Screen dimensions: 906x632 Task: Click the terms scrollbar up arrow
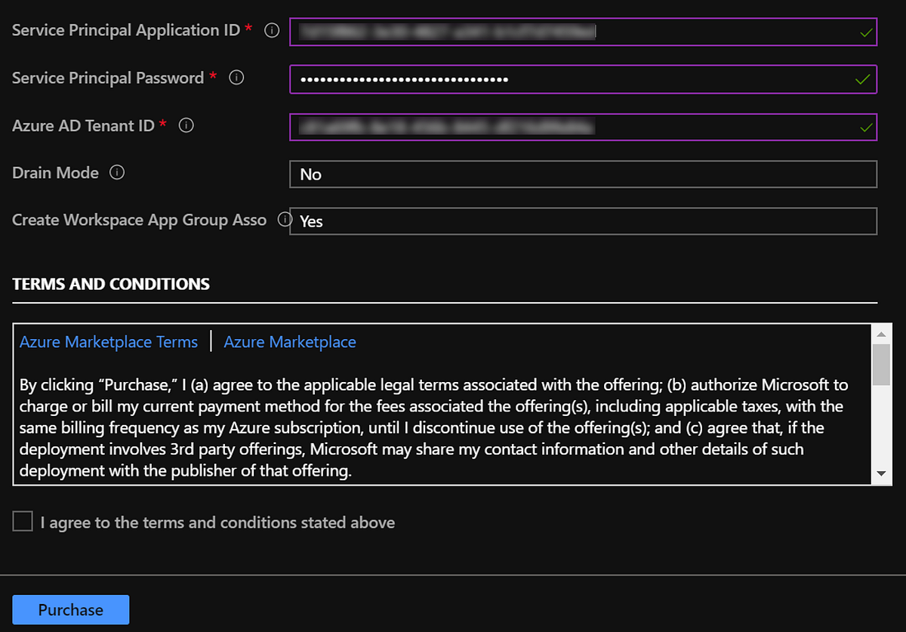881,333
